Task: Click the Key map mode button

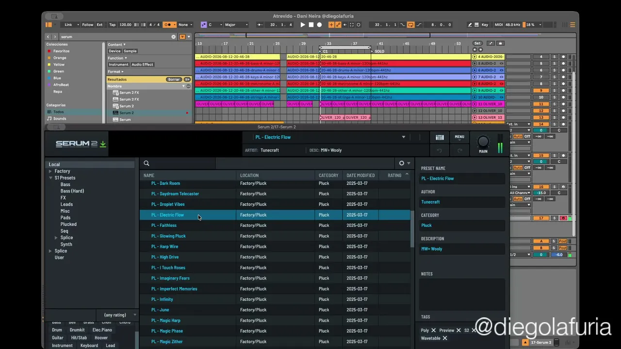Action: (x=485, y=25)
